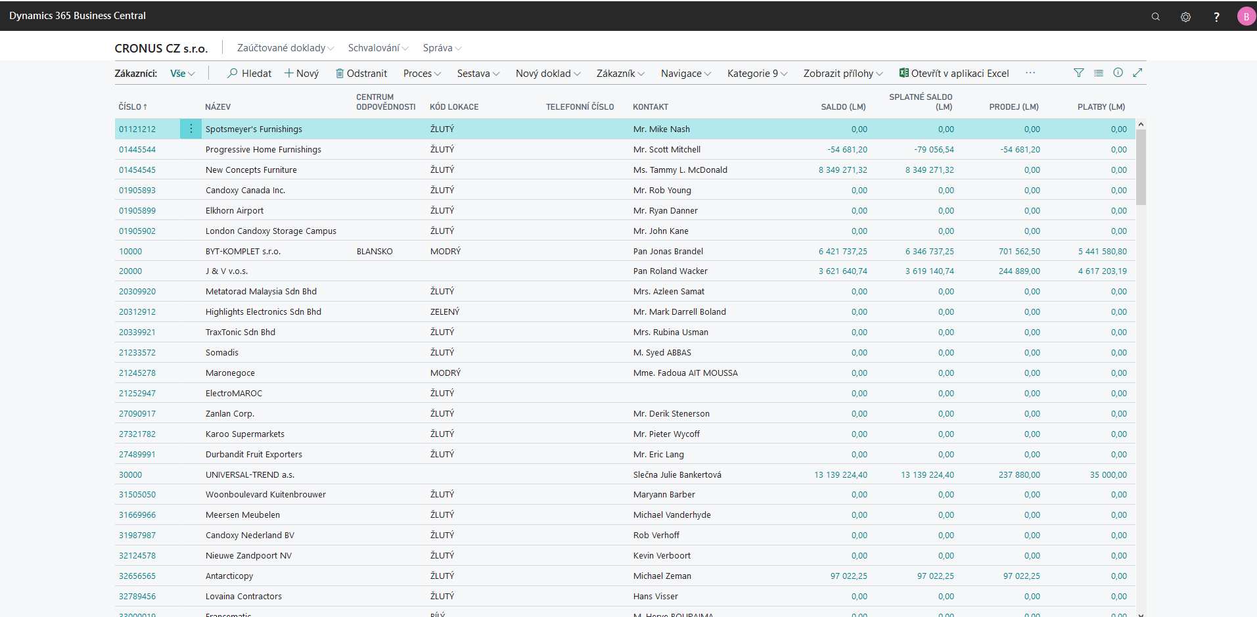Open the settings gear icon
1257x617 pixels.
pyautogui.click(x=1185, y=16)
